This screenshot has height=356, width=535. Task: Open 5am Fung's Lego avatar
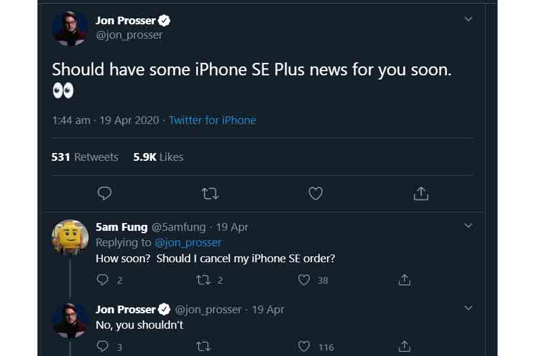70,235
